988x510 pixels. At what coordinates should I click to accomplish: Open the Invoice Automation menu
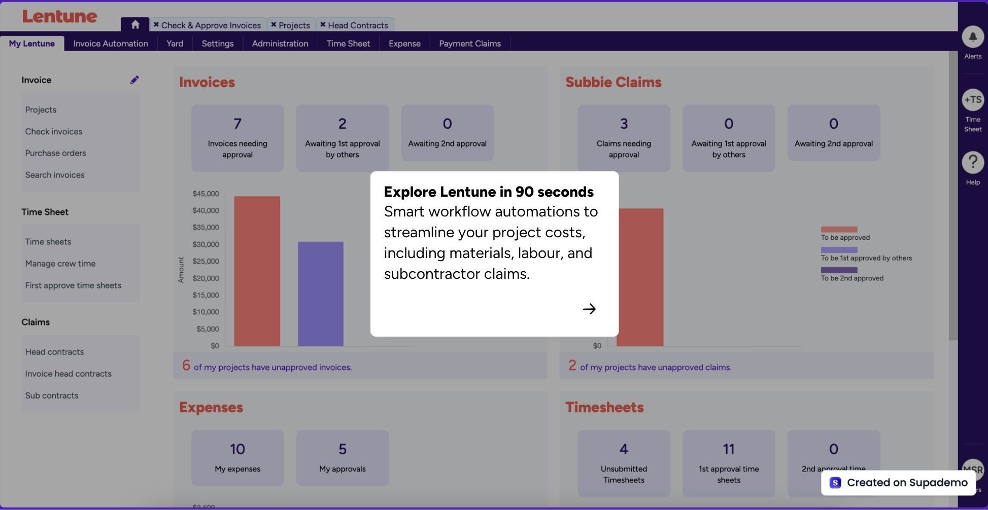110,43
